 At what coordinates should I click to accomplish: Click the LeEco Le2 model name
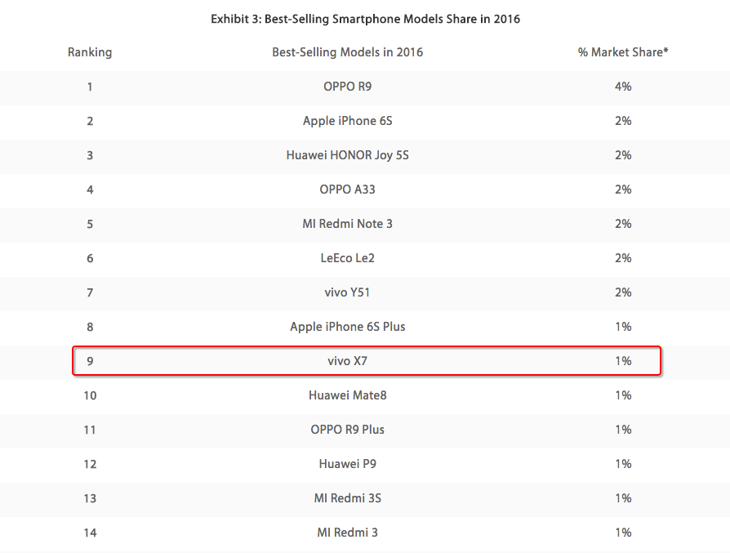tap(347, 258)
